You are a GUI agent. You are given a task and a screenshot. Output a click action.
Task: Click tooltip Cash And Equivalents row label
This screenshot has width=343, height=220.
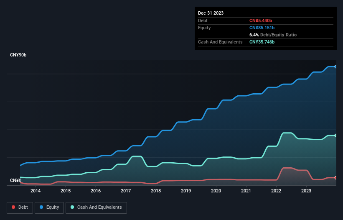[220, 42]
